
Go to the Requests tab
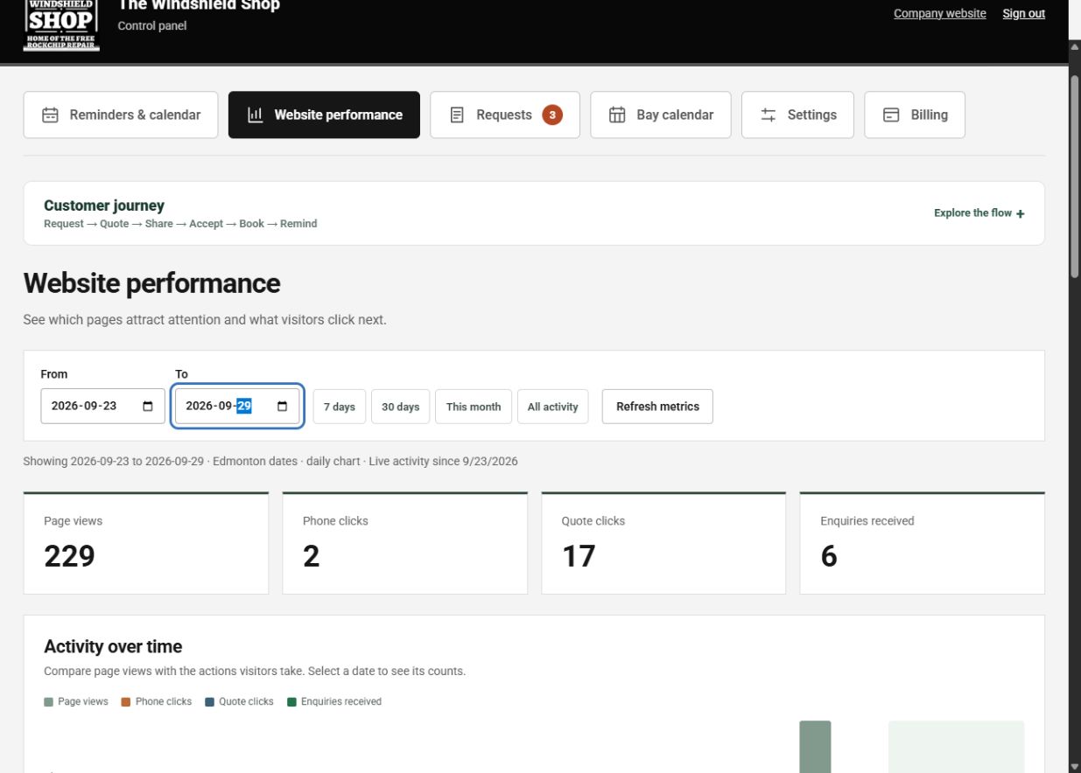[505, 115]
